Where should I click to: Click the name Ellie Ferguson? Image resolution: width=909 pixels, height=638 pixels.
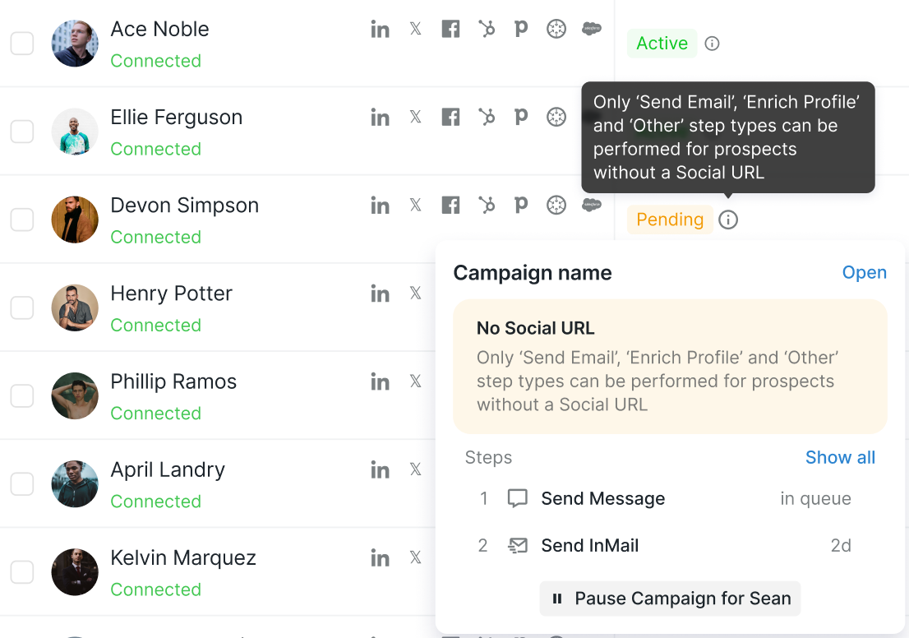(x=176, y=118)
